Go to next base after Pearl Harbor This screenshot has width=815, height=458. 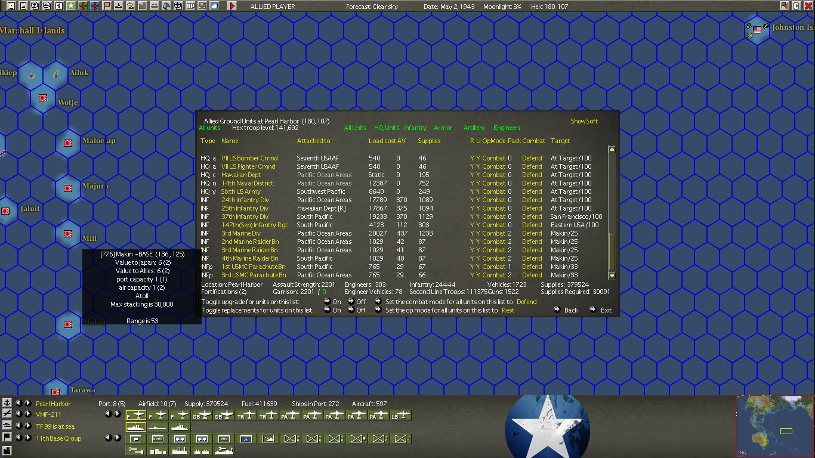[27, 403]
